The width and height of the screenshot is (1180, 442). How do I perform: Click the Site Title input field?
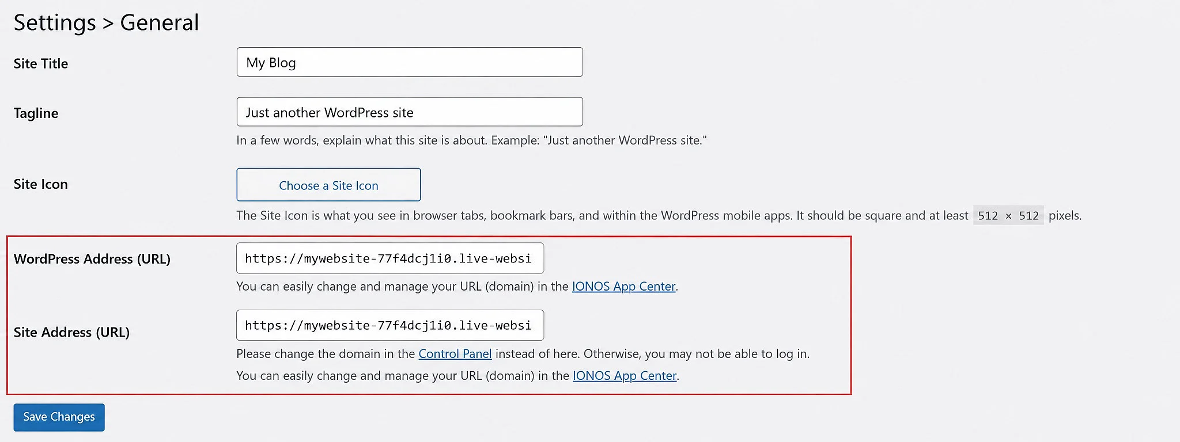click(410, 62)
